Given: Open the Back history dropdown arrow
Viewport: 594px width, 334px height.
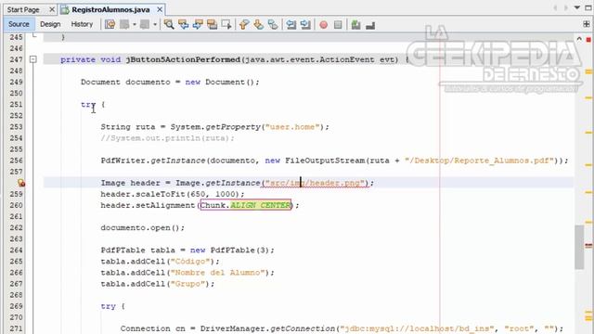Looking at the screenshot, I should point(135,25).
